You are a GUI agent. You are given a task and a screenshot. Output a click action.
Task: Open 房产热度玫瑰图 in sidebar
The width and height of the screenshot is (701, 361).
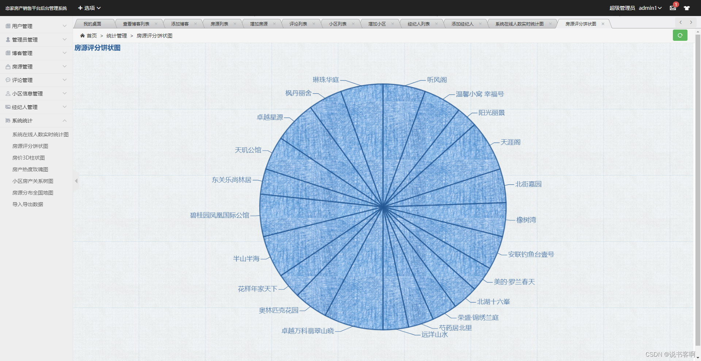click(30, 169)
